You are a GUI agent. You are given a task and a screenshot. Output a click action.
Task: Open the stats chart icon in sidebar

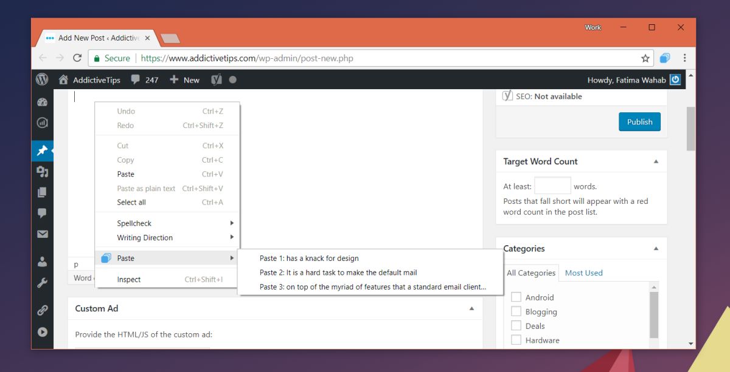click(42, 123)
